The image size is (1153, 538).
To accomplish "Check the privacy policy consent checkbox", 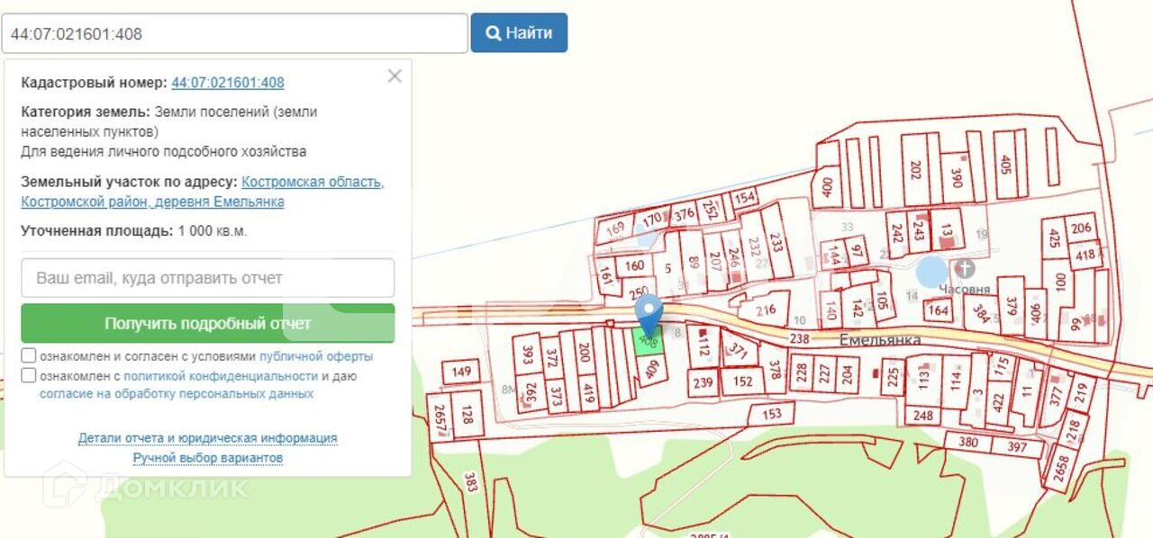I will (29, 376).
